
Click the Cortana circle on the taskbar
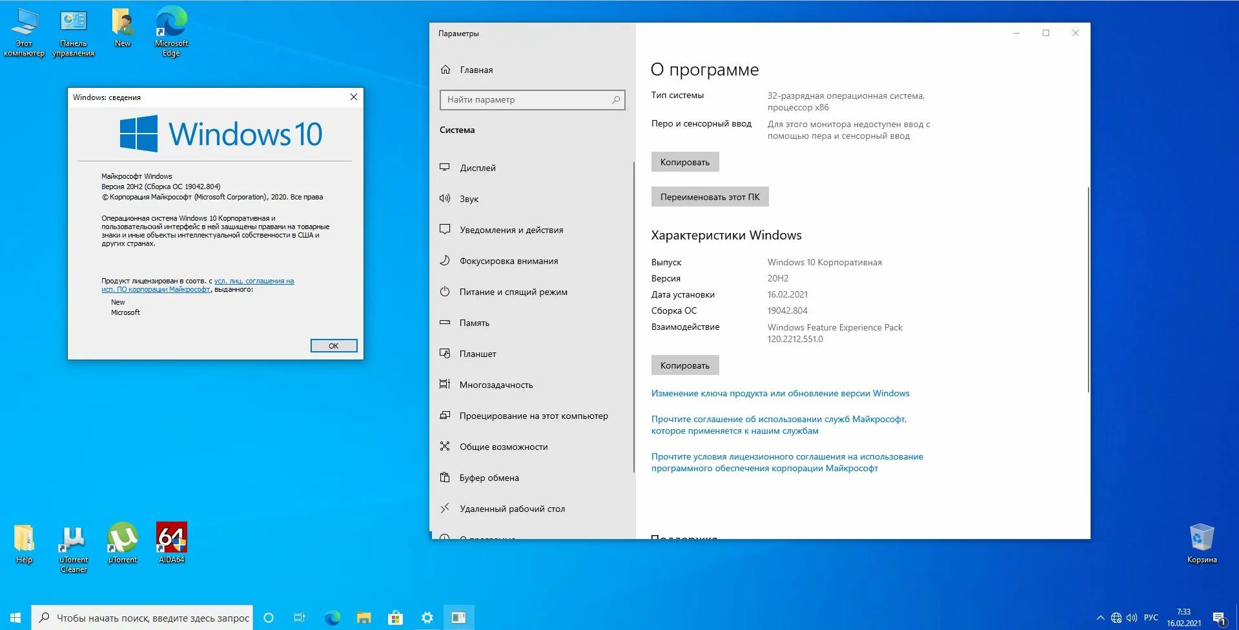pos(269,618)
